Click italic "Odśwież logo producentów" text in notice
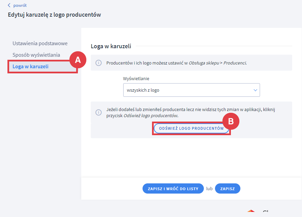 click(151, 115)
